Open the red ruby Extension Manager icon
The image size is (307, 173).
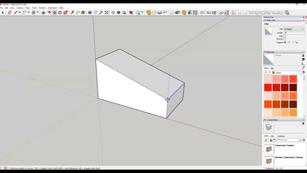coord(131,12)
